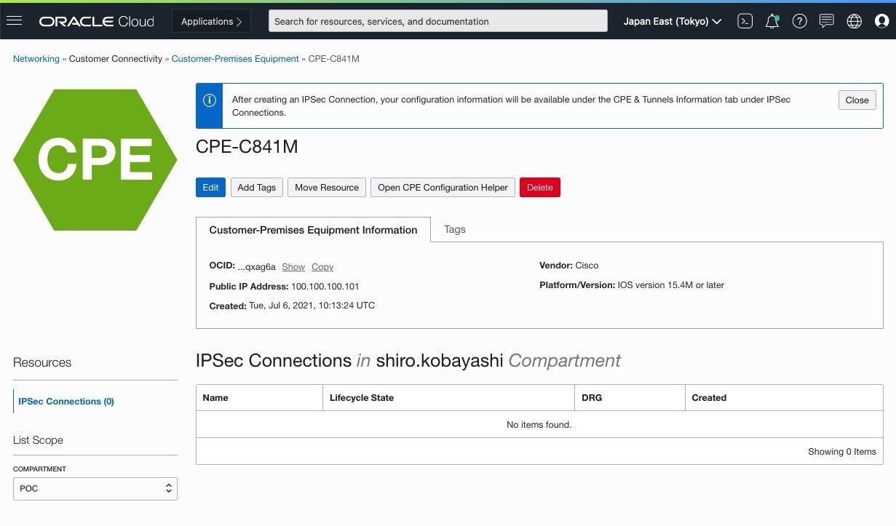Open the announcements bell icon
This screenshot has height=526, width=896.
(772, 21)
